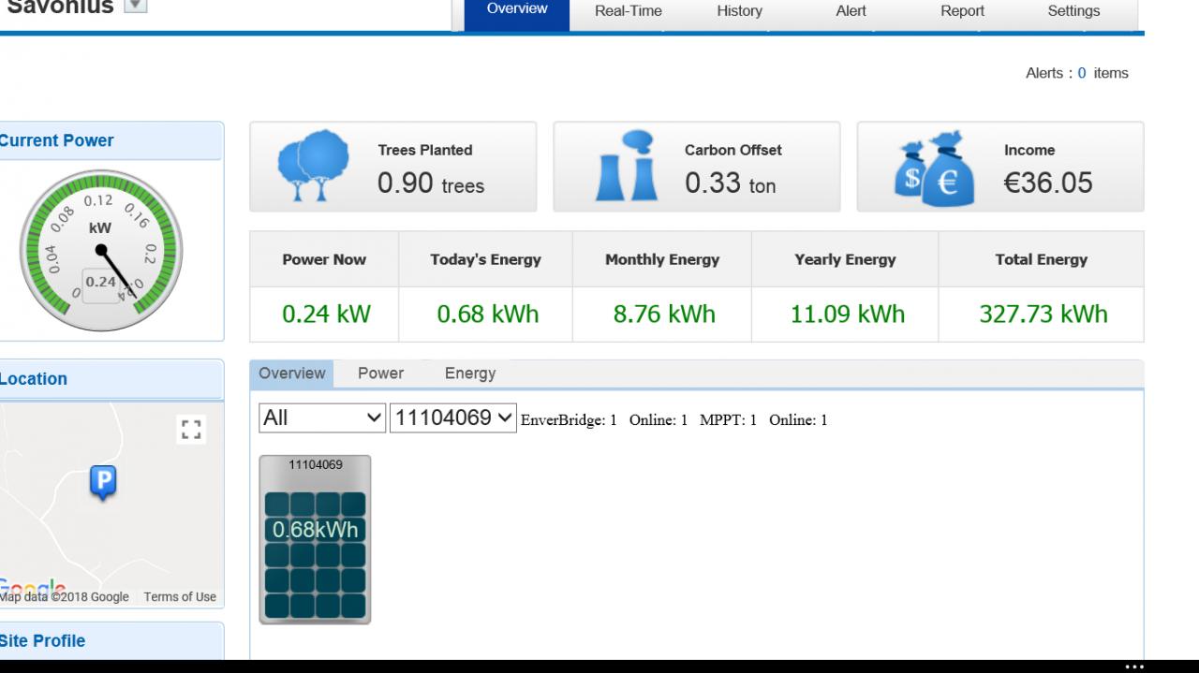Open the three-dots menu in bottom bar
The width and height of the screenshot is (1199, 673).
pos(1134,666)
